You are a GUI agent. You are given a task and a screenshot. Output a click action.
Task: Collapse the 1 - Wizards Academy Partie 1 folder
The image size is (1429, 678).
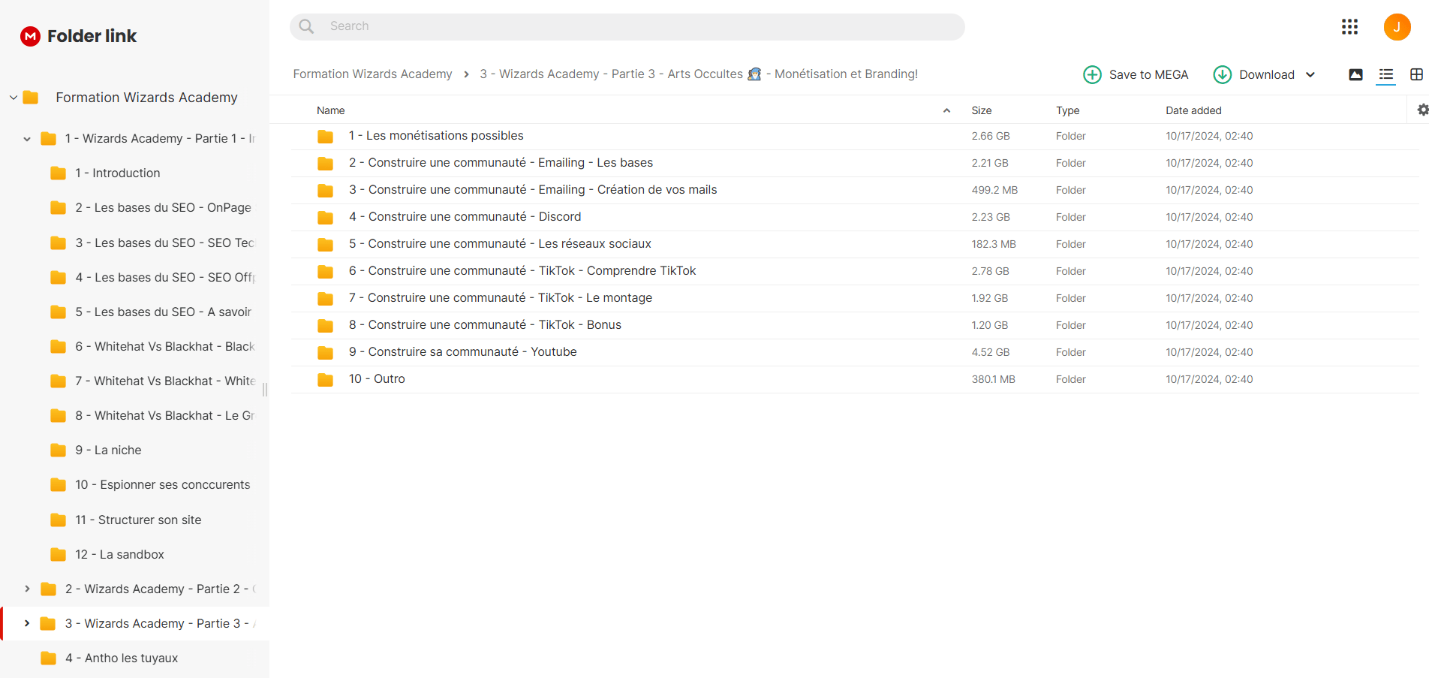(x=27, y=139)
